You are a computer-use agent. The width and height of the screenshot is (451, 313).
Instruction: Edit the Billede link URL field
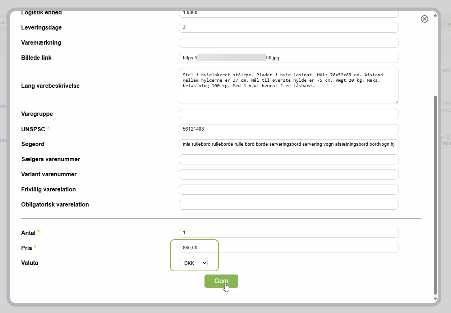tap(289, 58)
